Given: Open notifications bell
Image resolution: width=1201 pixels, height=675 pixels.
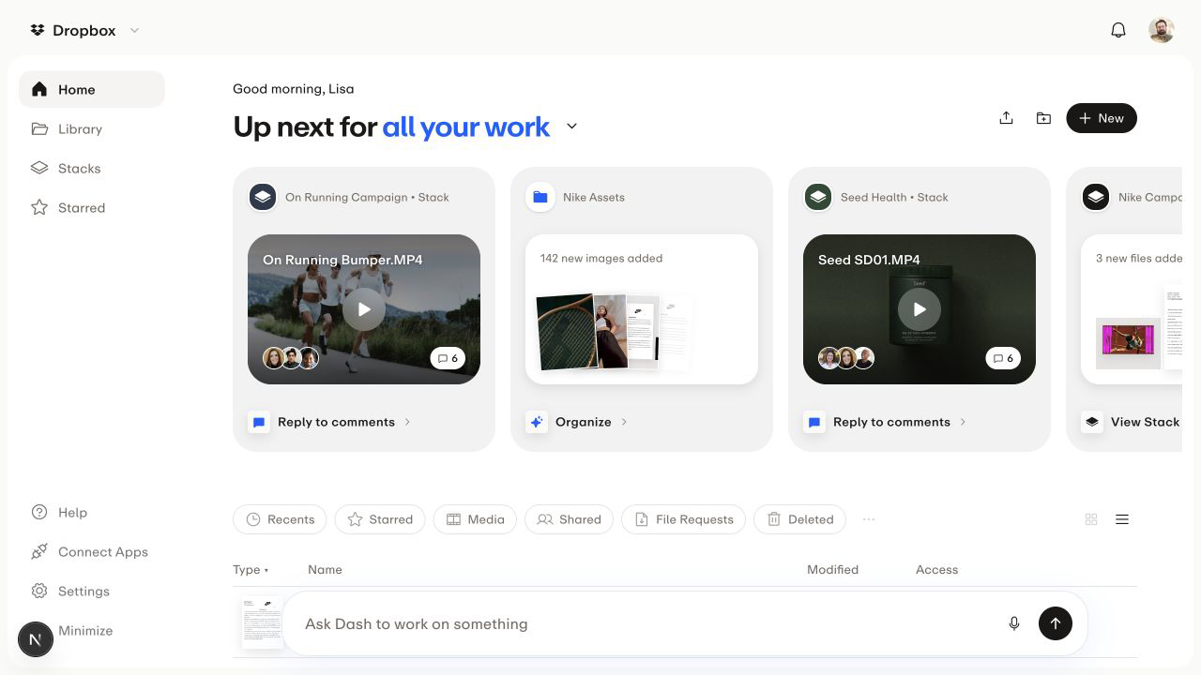Looking at the screenshot, I should (1118, 30).
